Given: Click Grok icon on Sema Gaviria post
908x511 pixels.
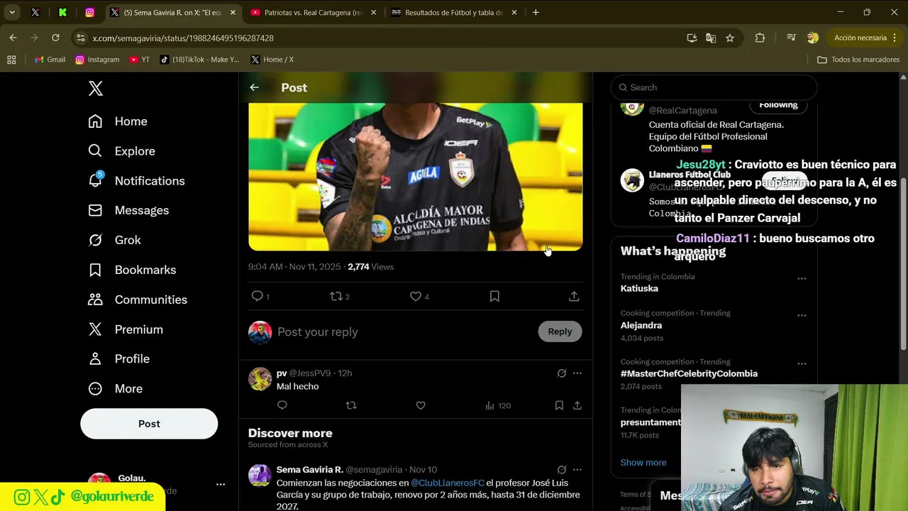Looking at the screenshot, I should (562, 470).
